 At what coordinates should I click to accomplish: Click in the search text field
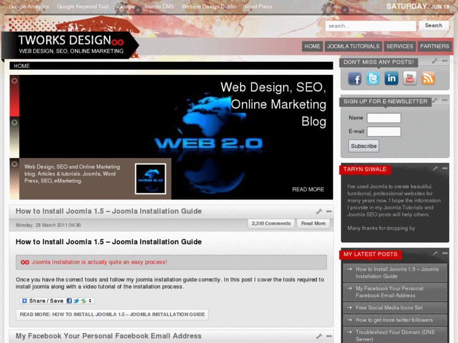[x=370, y=26]
